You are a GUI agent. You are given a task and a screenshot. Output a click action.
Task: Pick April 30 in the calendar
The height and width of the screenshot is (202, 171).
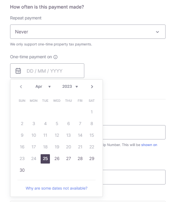22,170
